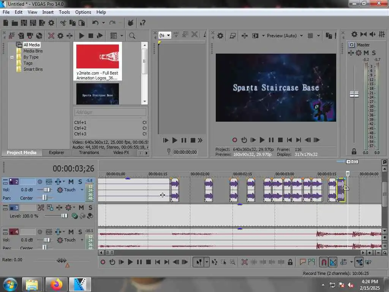Pause playback in the Video Preview
The width and height of the screenshot is (389, 292).
coord(271,140)
